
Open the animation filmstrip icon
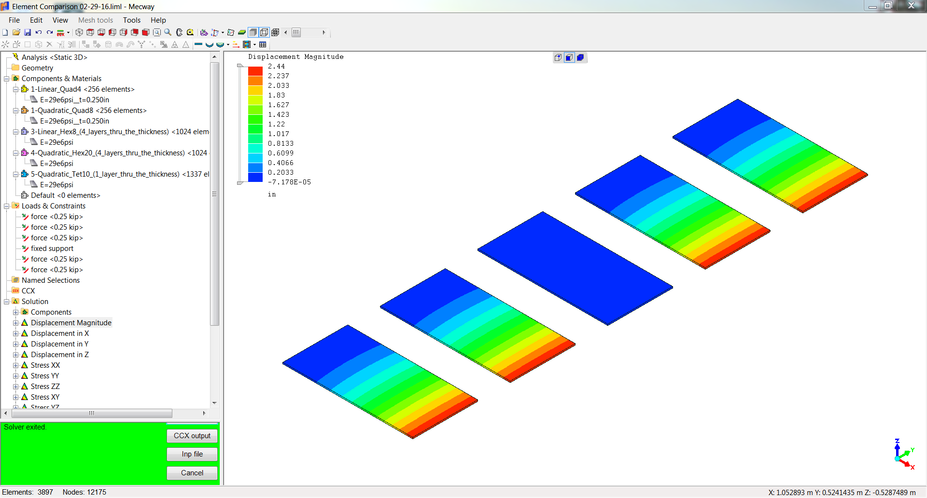(247, 45)
